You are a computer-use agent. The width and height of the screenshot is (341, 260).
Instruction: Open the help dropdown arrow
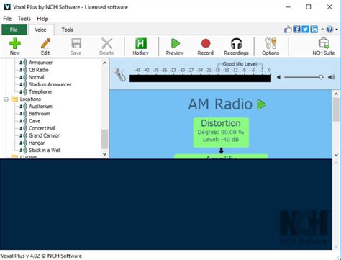(337, 30)
